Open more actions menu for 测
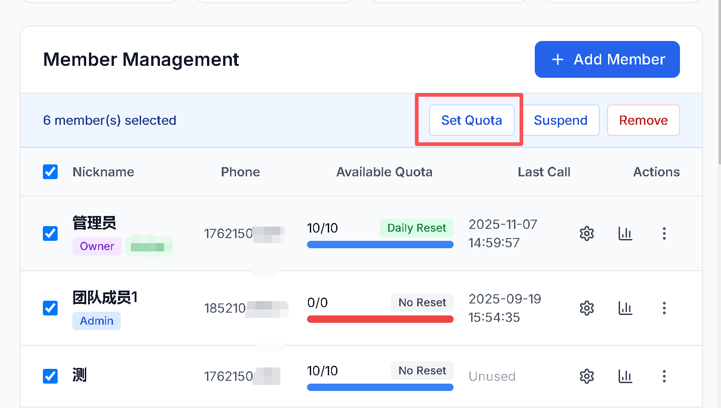Screen dimensions: 721x408 click(664, 376)
